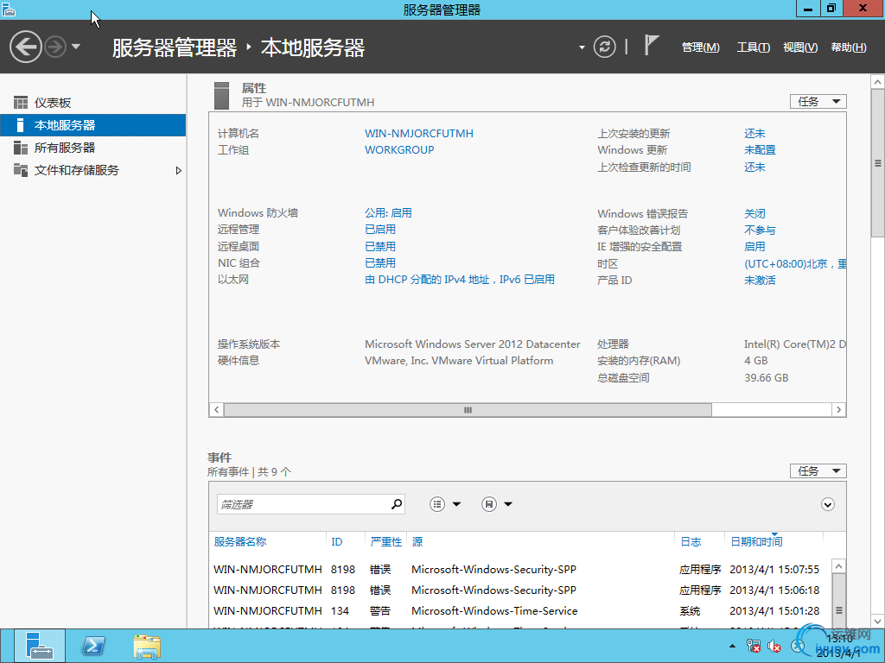Click computer name link WIN-NMJORCFUTMH

coord(419,134)
